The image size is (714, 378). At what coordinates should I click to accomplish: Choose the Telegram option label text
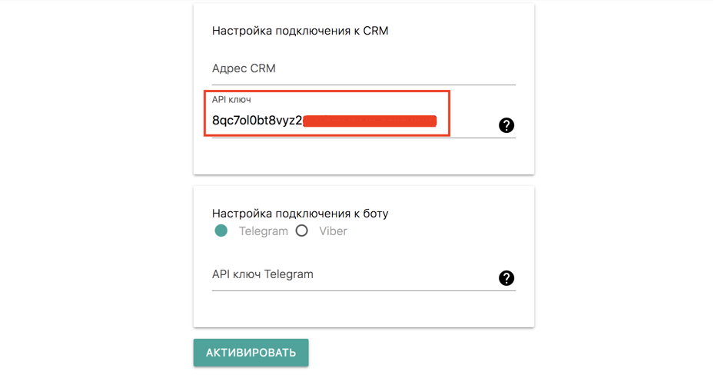(x=263, y=231)
